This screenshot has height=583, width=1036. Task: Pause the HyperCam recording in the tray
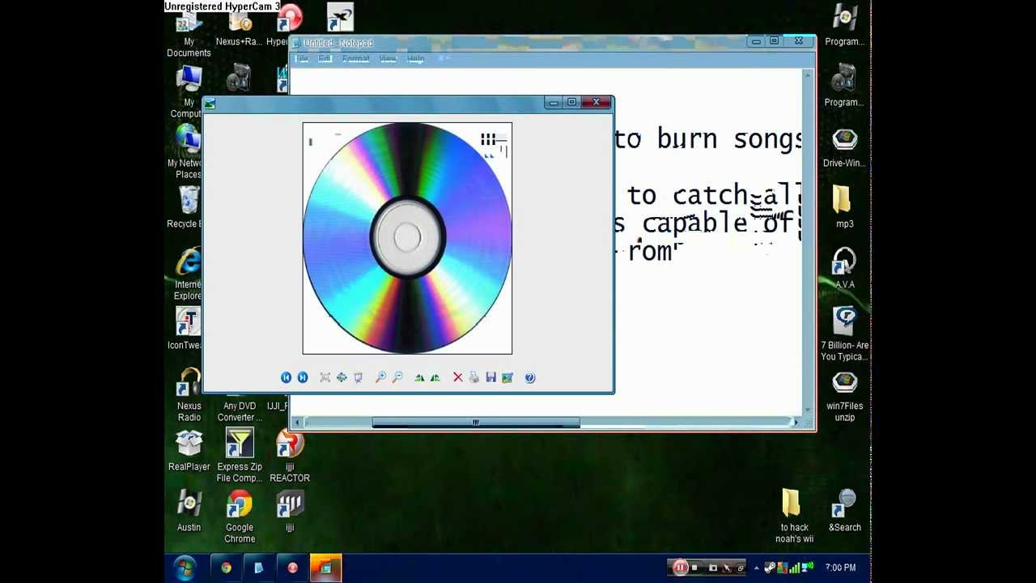[680, 568]
